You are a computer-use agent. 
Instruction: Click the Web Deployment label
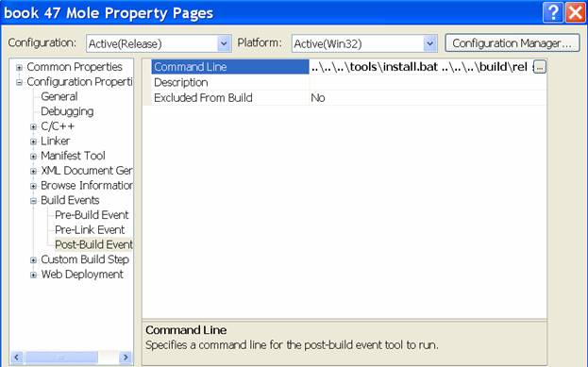point(82,274)
